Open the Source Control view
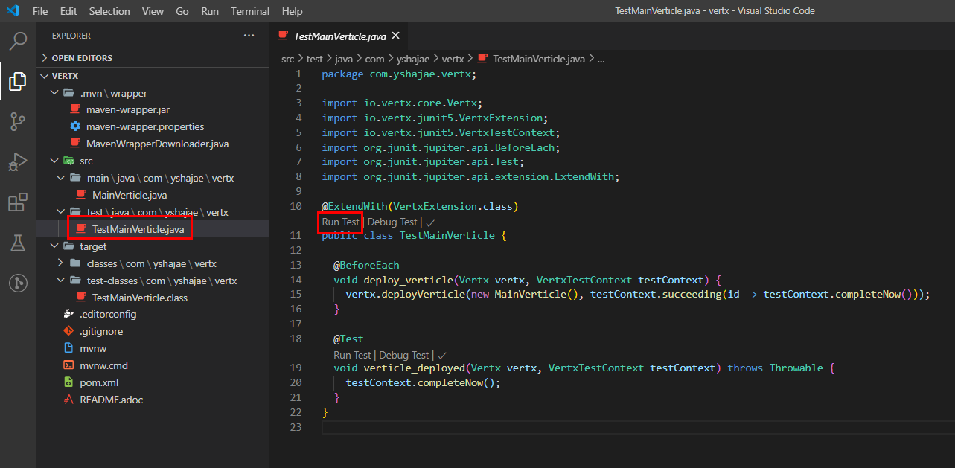This screenshot has height=468, width=955. (x=18, y=122)
